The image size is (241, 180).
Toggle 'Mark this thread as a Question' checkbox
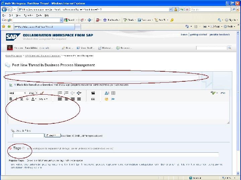11,85
